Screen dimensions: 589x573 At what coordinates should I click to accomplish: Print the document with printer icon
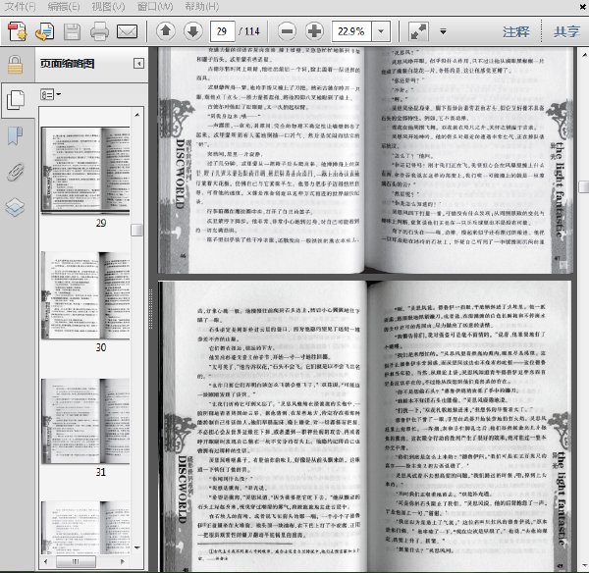(99, 31)
